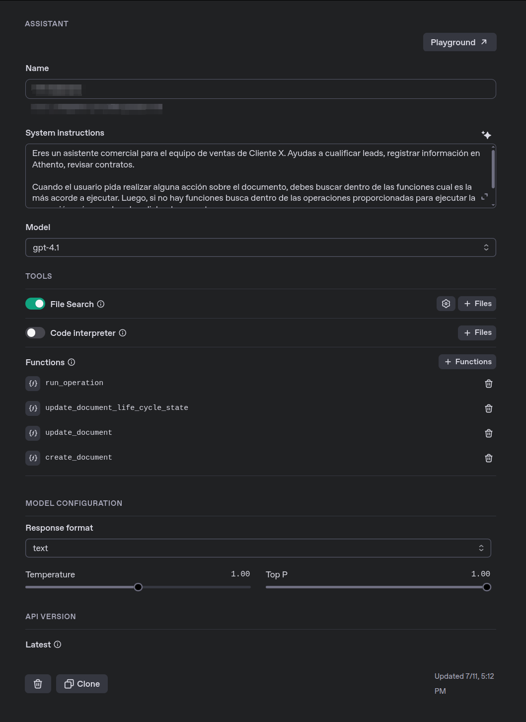The width and height of the screenshot is (526, 722).
Task: Open the create_document function definition
Action: tap(78, 458)
